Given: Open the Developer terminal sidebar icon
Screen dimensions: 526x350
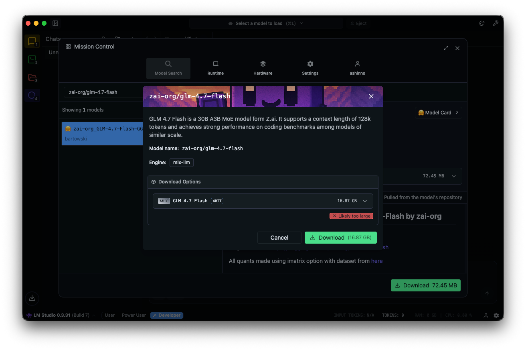Looking at the screenshot, I should 32,60.
